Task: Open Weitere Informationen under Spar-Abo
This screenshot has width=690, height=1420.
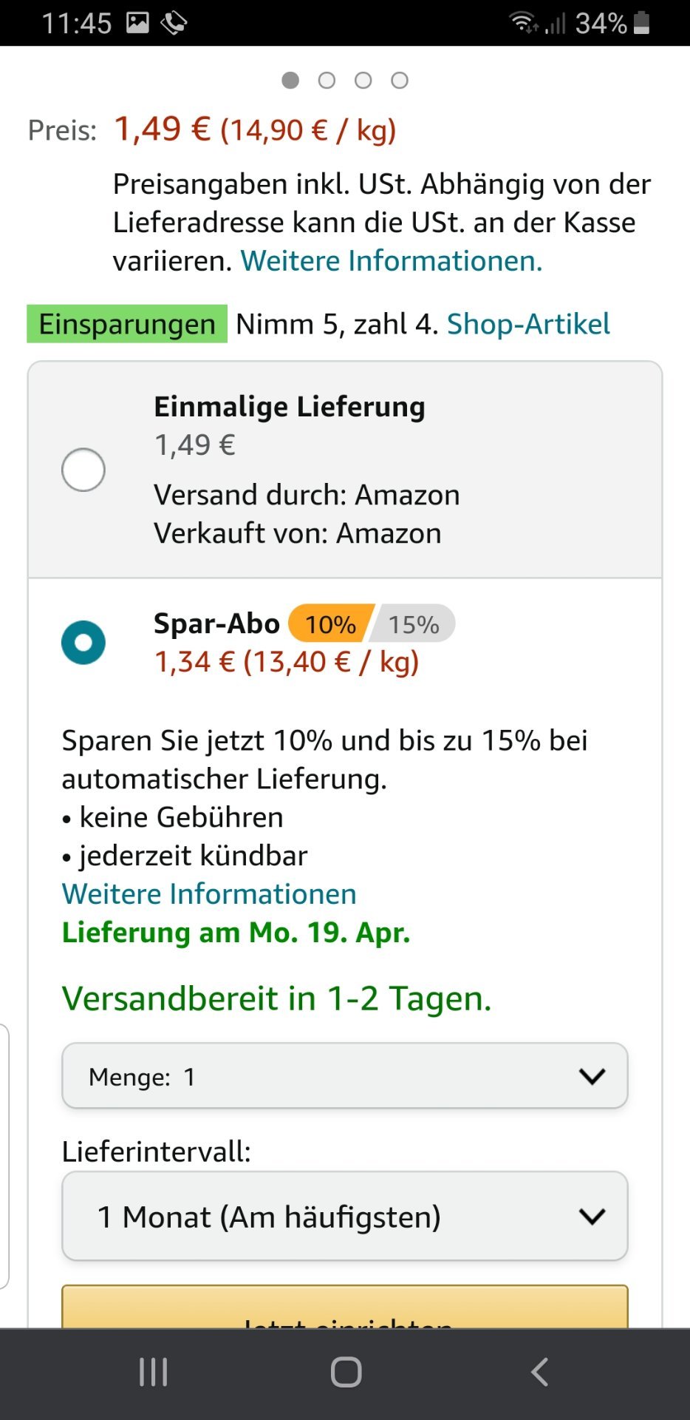Action: (209, 894)
